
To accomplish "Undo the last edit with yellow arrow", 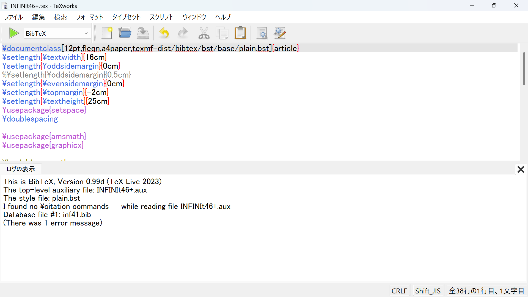I will [x=164, y=33].
